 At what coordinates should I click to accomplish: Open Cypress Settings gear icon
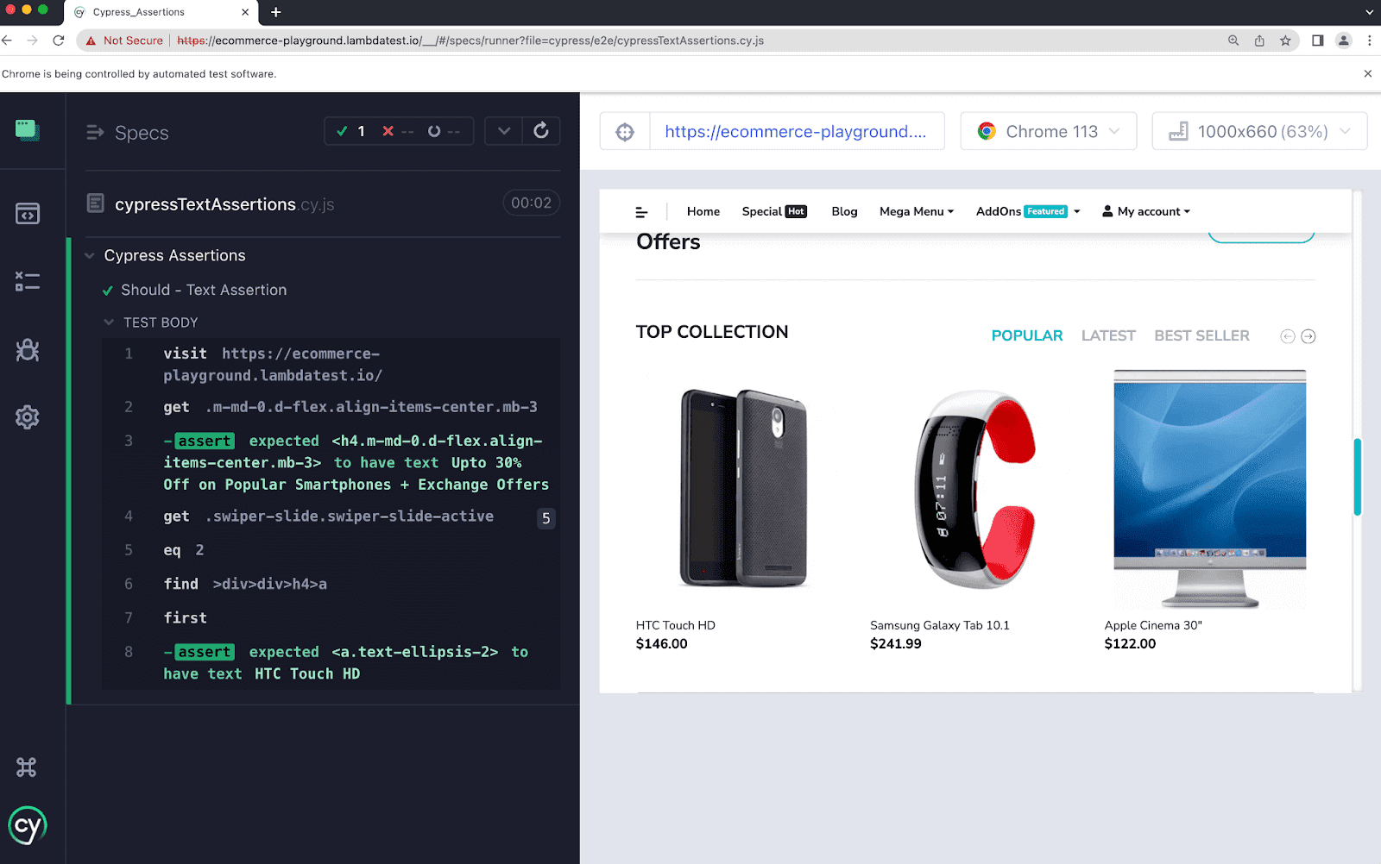click(x=27, y=417)
